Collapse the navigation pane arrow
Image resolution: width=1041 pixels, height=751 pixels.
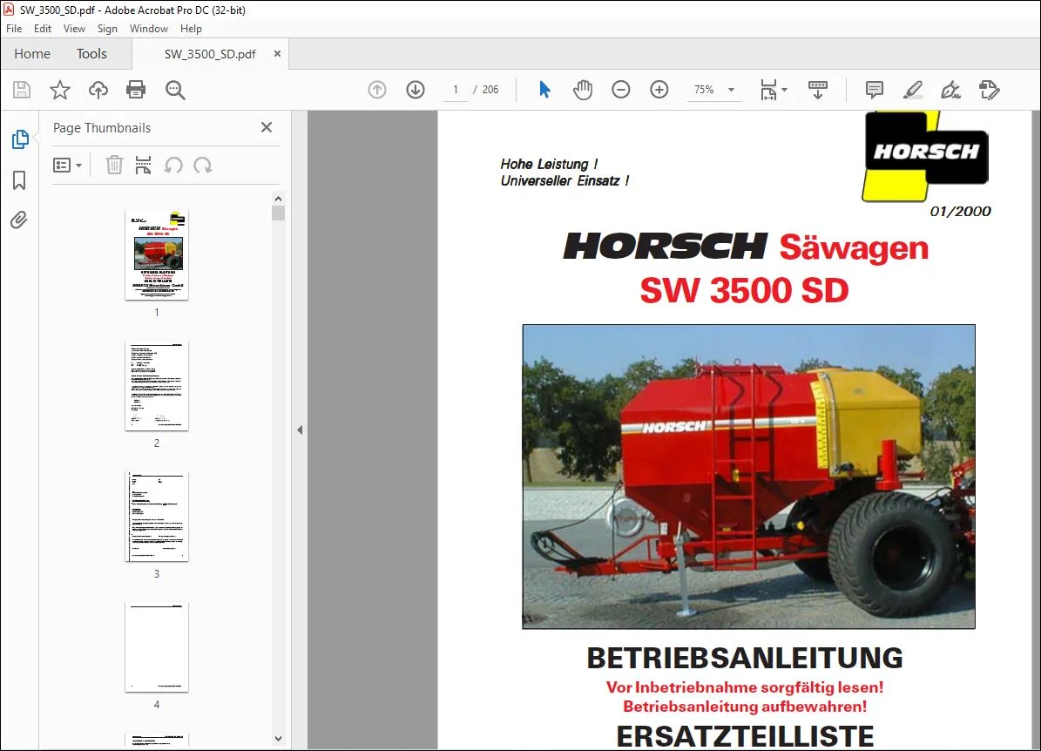pyautogui.click(x=300, y=430)
